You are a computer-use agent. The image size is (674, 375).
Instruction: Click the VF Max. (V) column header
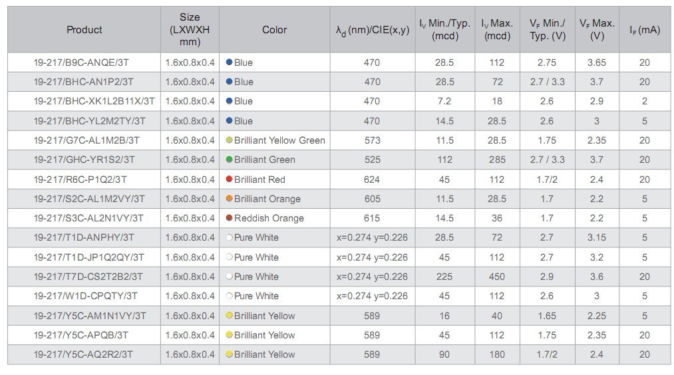(x=596, y=30)
